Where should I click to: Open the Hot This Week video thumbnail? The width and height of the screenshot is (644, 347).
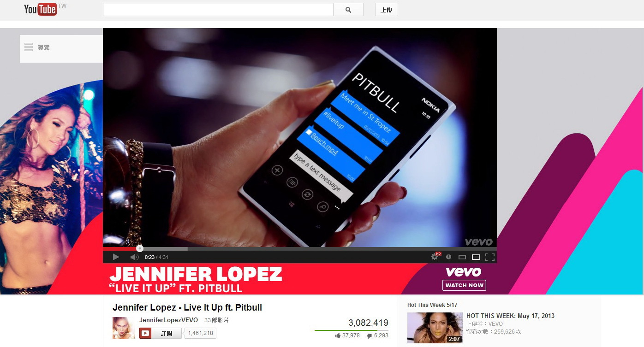[x=435, y=328]
